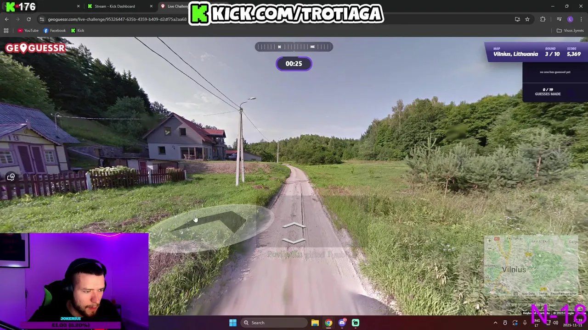Click the microphone tray icon
Image resolution: width=588 pixels, height=330 pixels.
[525, 323]
